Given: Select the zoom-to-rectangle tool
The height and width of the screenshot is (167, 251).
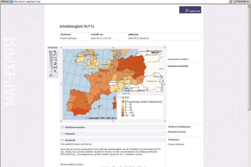Looking at the screenshot, I should coord(55,60).
